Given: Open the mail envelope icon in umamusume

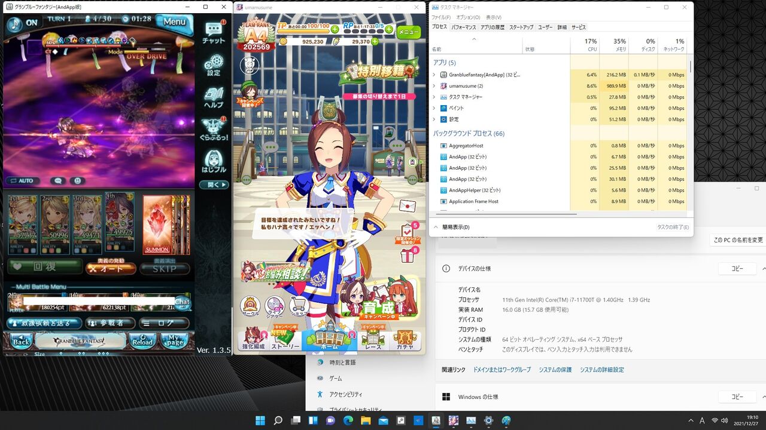Looking at the screenshot, I should tap(407, 205).
